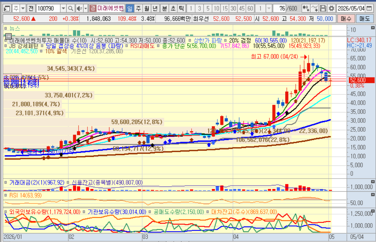Toggle the RSI과매도 indicator checkbox

coord(127,46)
